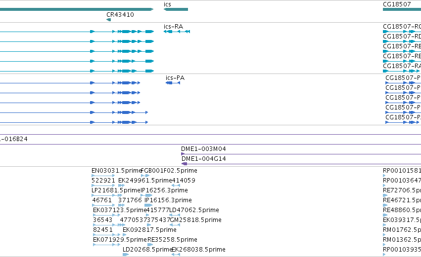Click the EK249961.5prime EST label

coord(145,181)
